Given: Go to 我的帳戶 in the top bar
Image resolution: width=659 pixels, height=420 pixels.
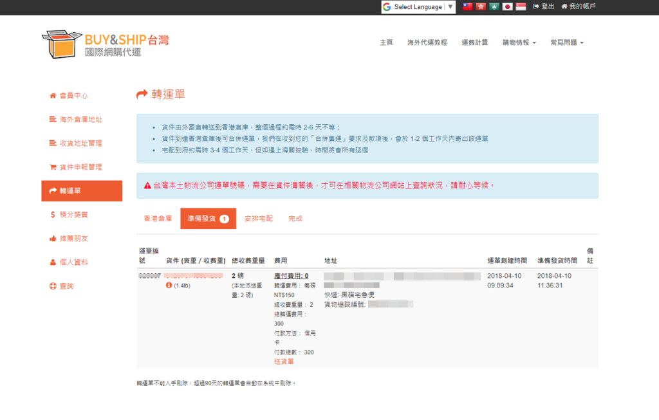Looking at the screenshot, I should (579, 6).
